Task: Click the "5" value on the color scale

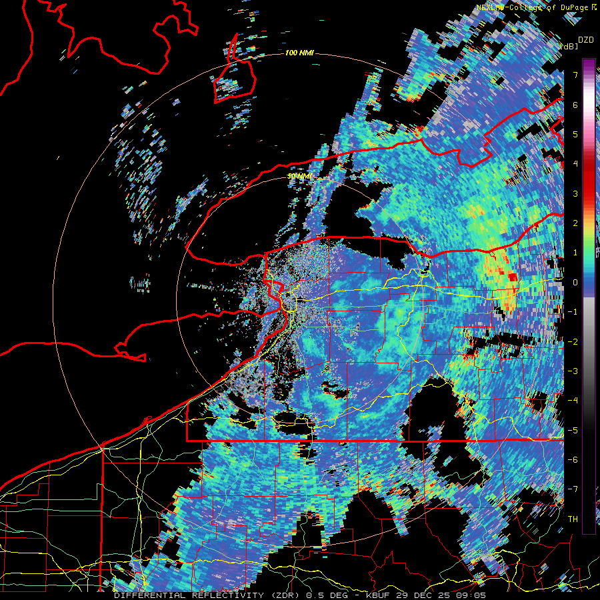Action: 575,134
